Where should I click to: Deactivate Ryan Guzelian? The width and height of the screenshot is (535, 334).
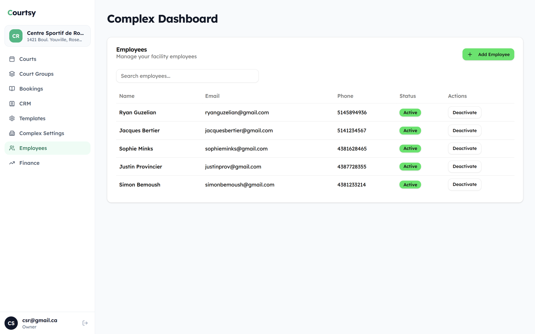click(464, 112)
